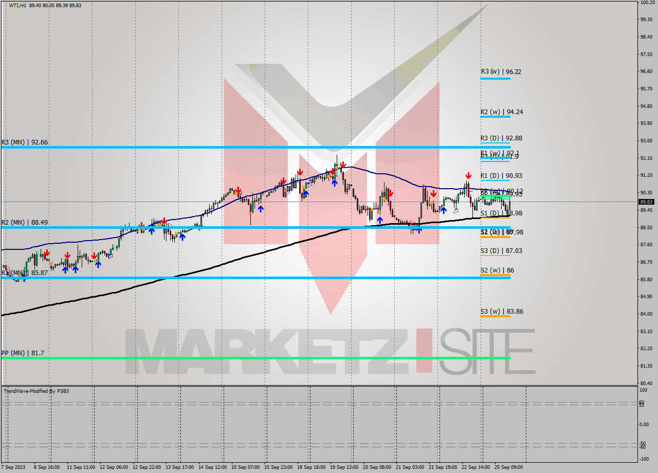Click the 13 Sep 17:00 time label
The image size is (658, 473).
(179, 467)
